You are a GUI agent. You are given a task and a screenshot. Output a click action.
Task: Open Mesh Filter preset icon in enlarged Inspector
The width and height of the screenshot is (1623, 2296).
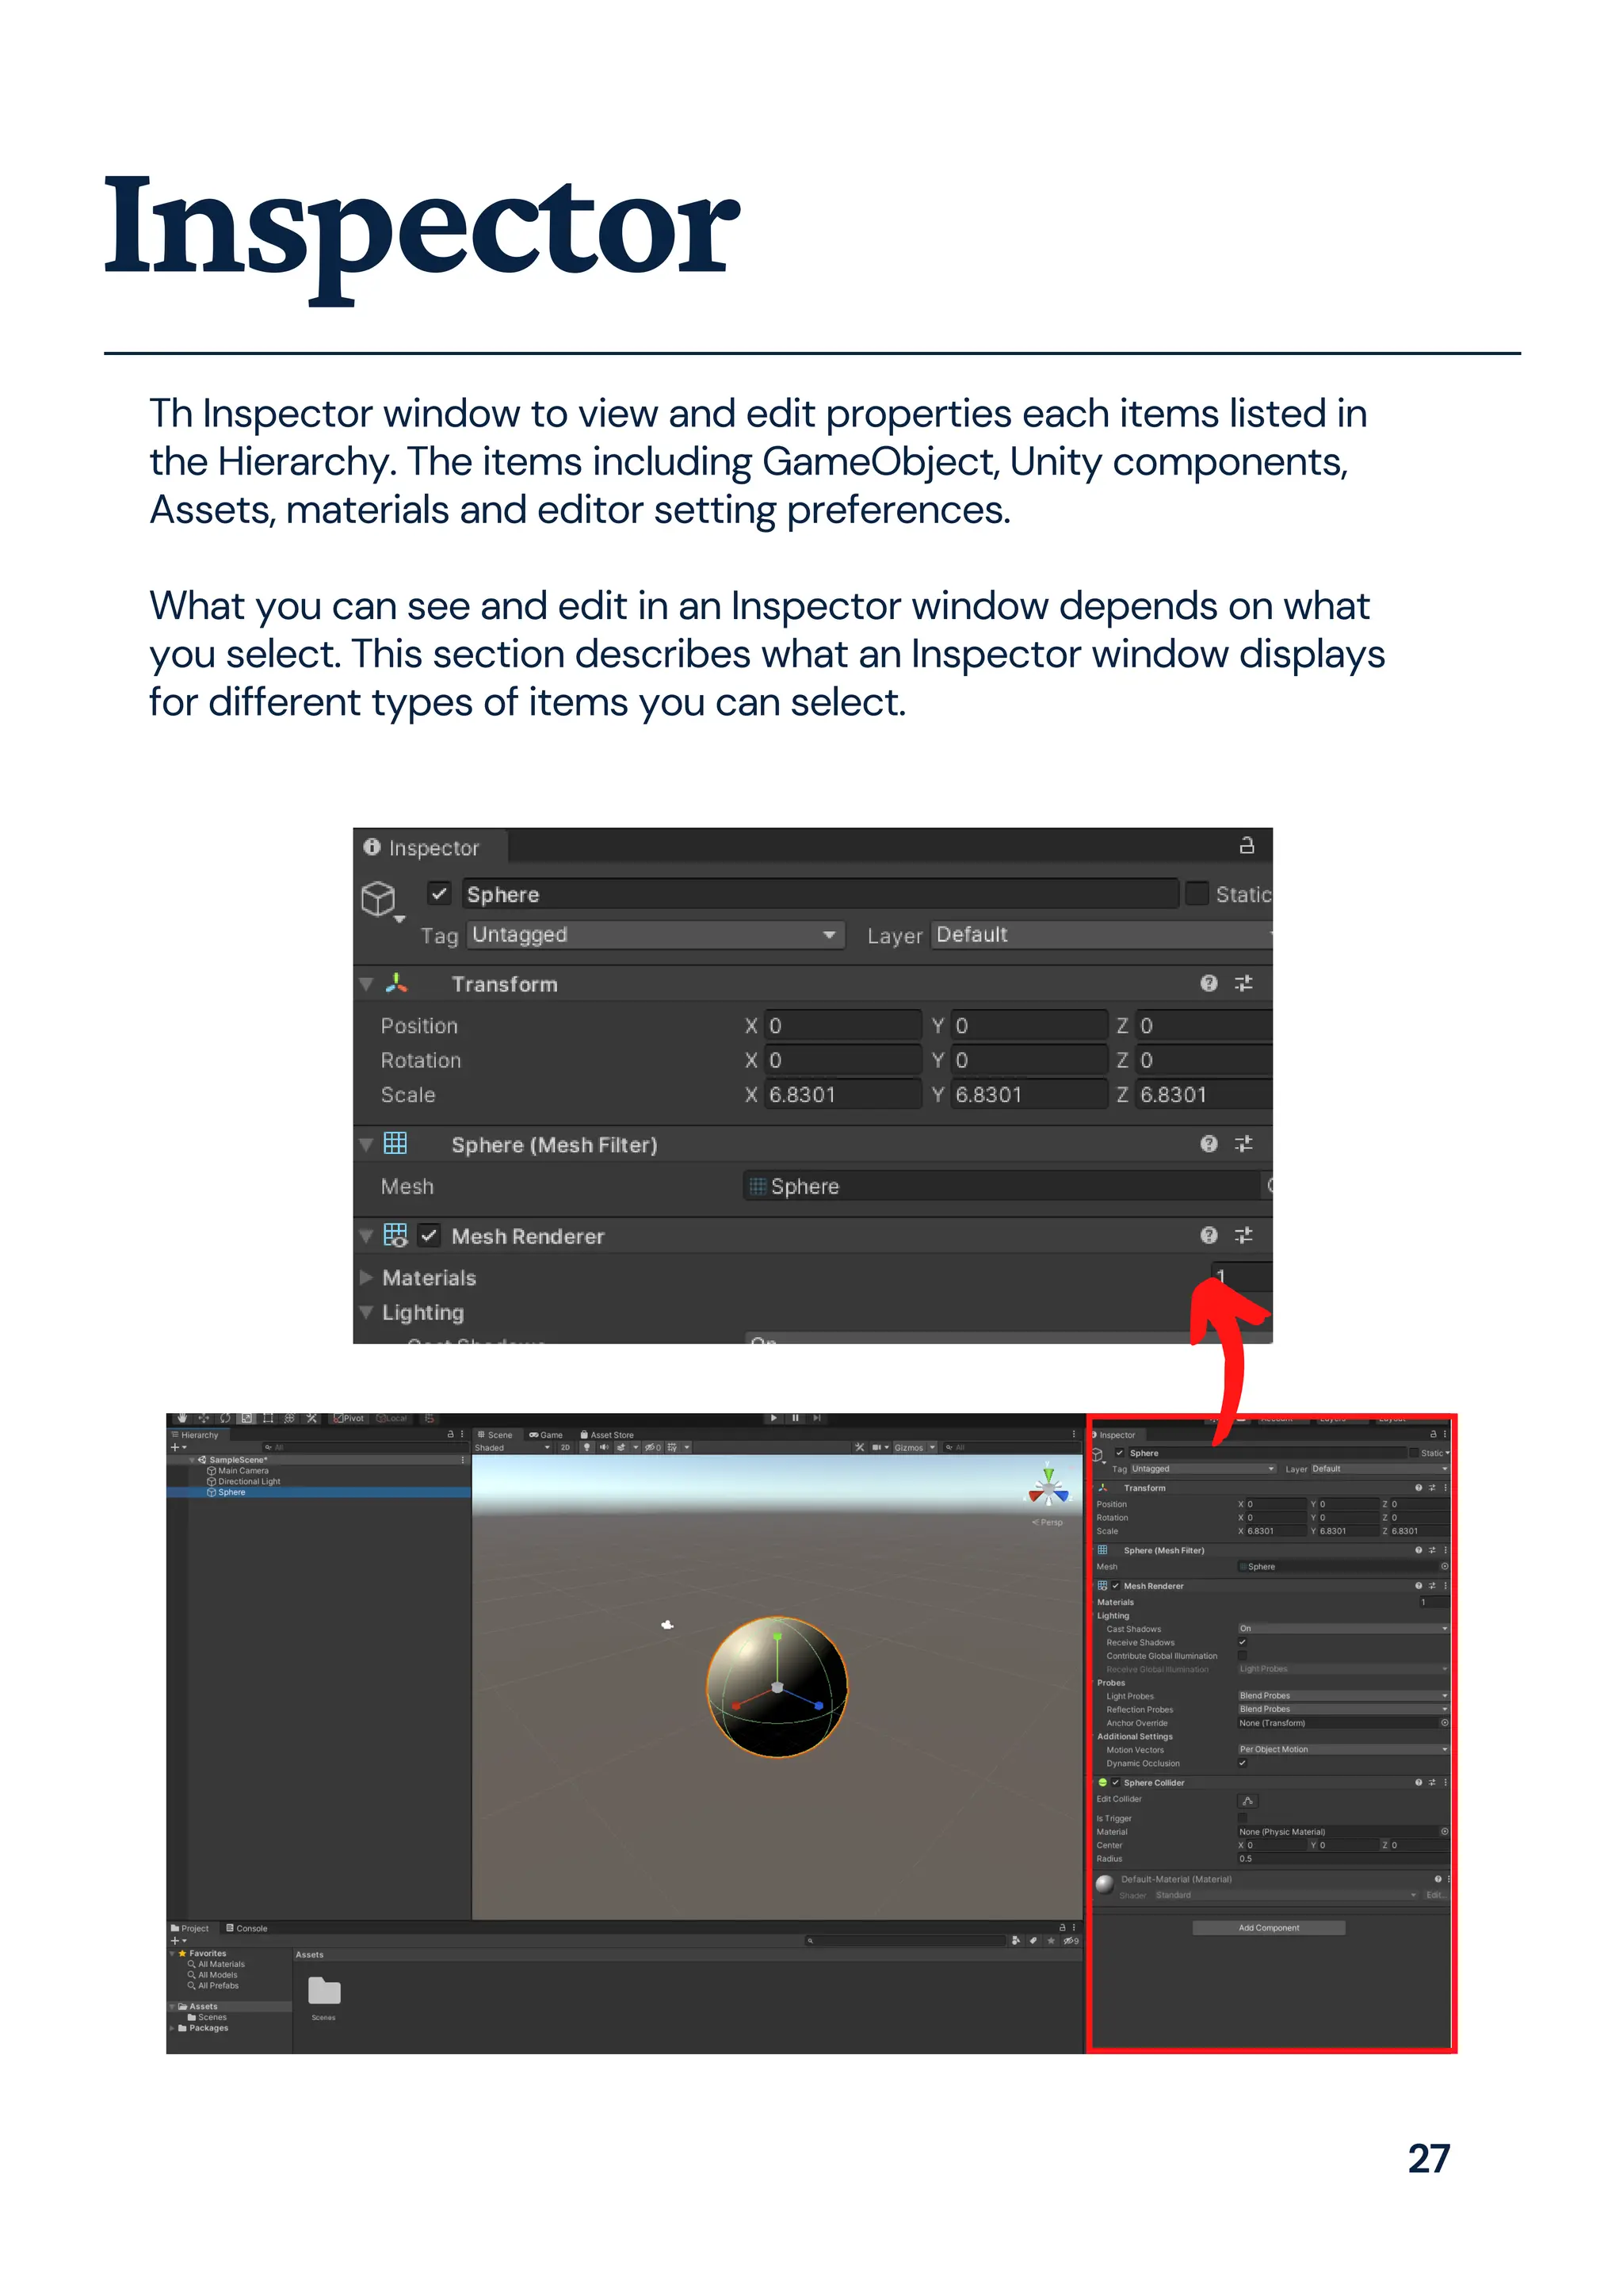[1243, 1143]
